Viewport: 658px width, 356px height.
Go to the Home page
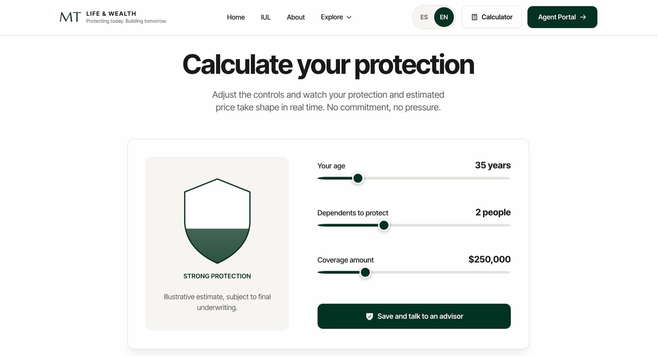click(236, 17)
